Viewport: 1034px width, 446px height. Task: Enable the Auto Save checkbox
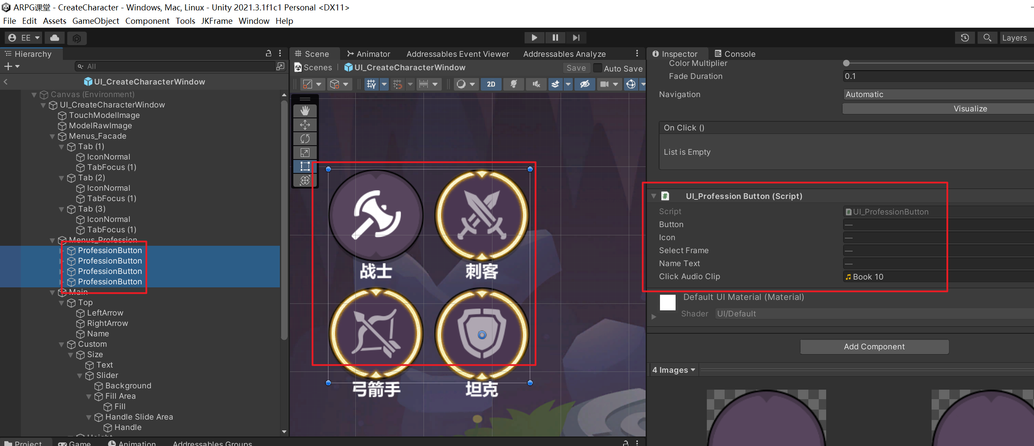click(597, 68)
